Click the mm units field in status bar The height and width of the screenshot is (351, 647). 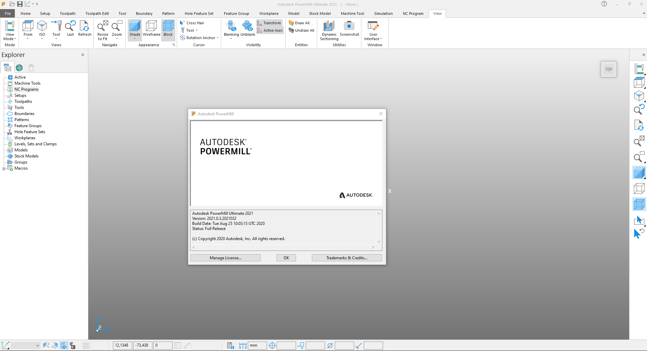pyautogui.click(x=257, y=346)
